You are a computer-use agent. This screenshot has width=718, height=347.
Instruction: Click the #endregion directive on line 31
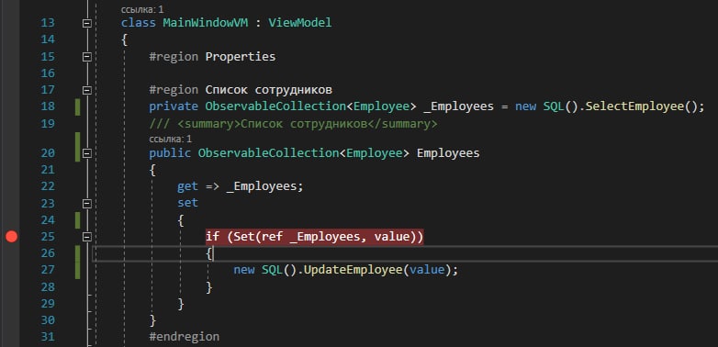click(x=184, y=337)
